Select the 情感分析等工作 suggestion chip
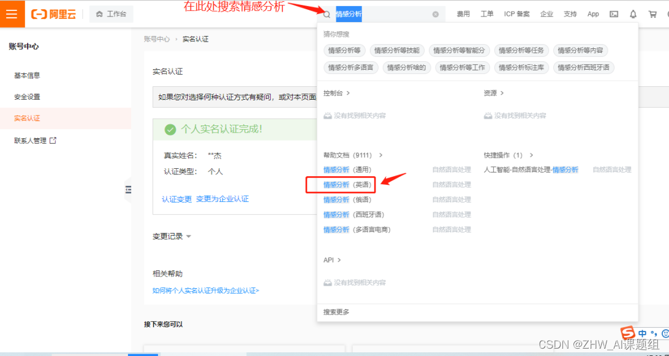 (x=463, y=67)
